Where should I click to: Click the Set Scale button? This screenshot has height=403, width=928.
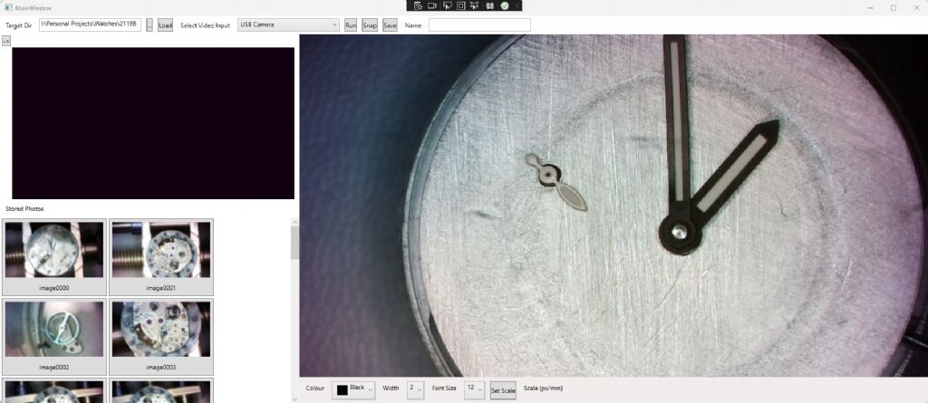coord(503,390)
